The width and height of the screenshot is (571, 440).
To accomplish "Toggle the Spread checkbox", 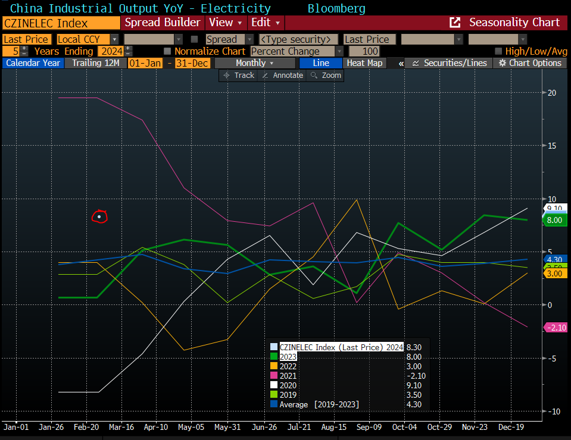I will pos(194,39).
